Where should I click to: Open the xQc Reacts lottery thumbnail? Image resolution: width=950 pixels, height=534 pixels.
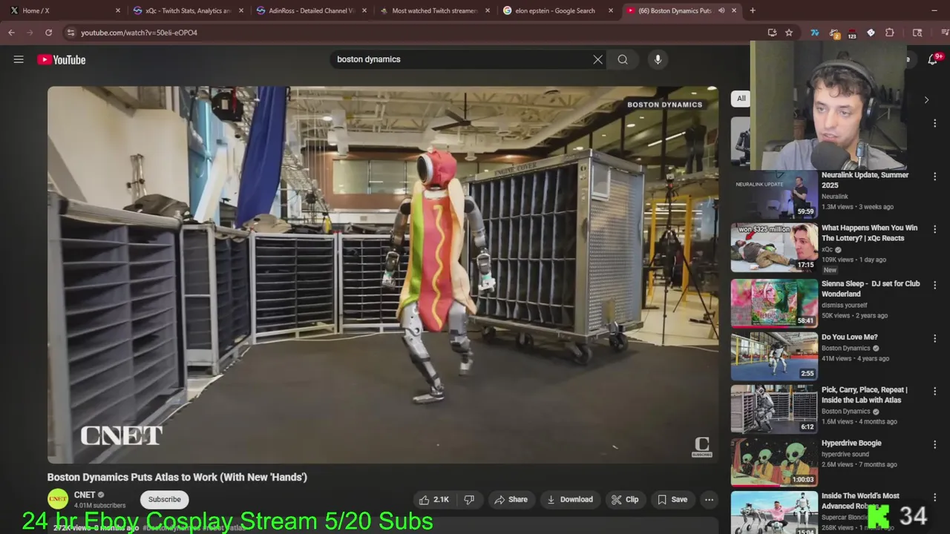point(774,248)
